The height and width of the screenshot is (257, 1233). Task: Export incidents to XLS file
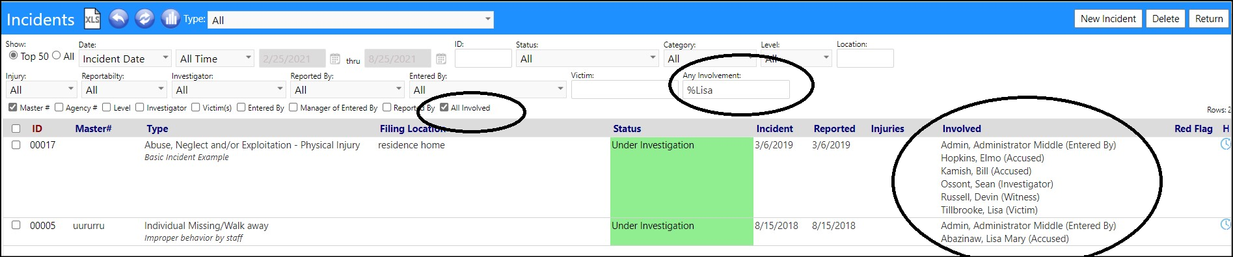click(92, 19)
